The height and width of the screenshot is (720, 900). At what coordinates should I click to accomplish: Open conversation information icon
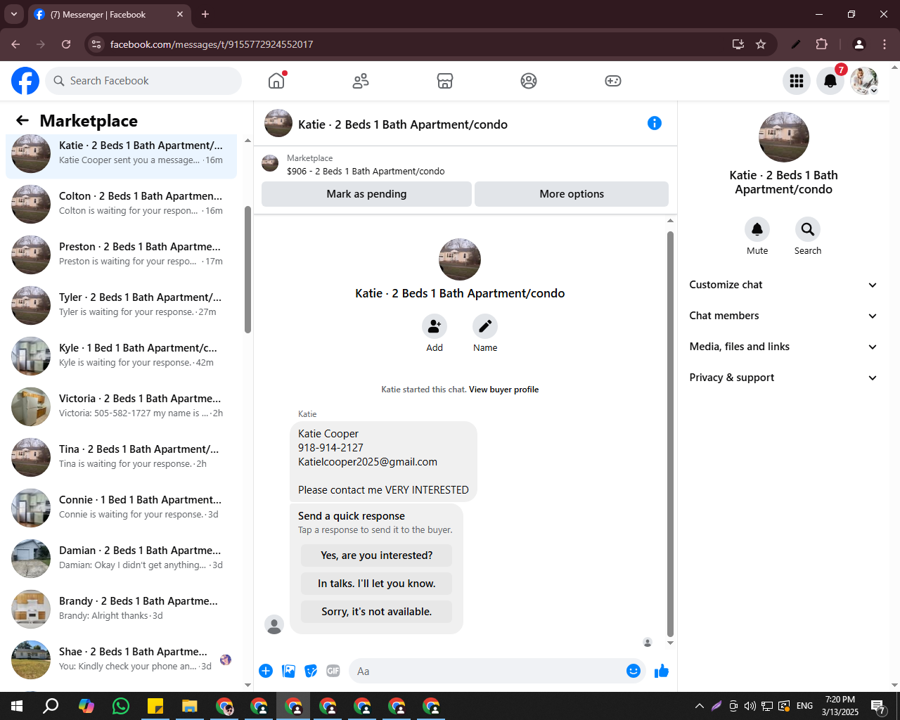coord(655,123)
